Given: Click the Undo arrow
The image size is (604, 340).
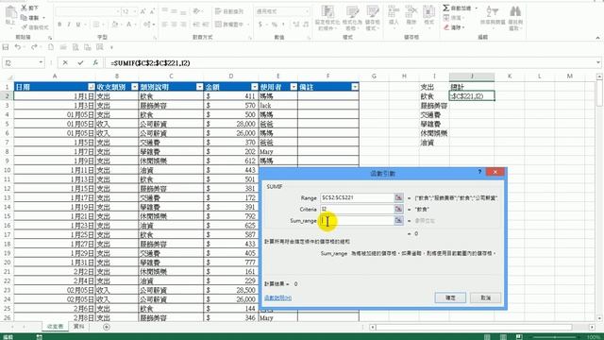Looking at the screenshot, I should coord(17,47).
